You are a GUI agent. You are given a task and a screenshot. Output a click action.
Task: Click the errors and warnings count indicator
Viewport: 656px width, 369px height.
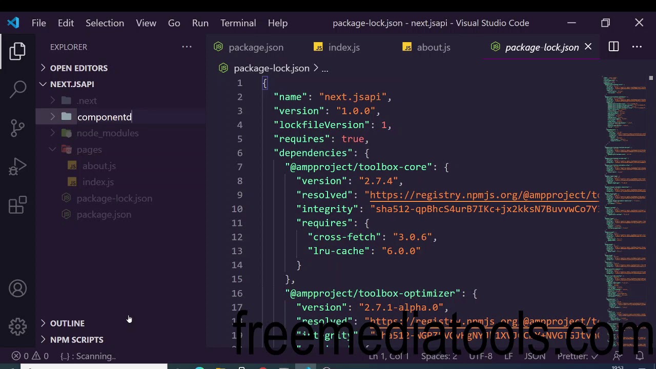click(x=30, y=356)
